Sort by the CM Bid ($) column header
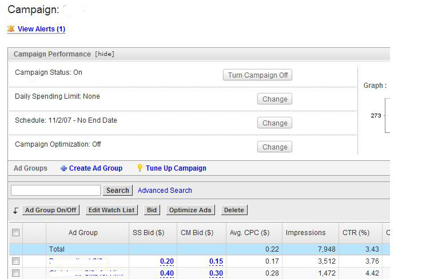This screenshot has height=279, width=426. (197, 233)
